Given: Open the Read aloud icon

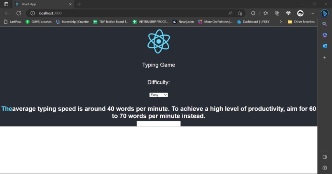Looking at the screenshot, I should pos(230,13).
